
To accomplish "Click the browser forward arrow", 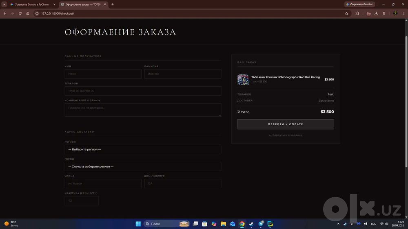I will click(x=13, y=13).
